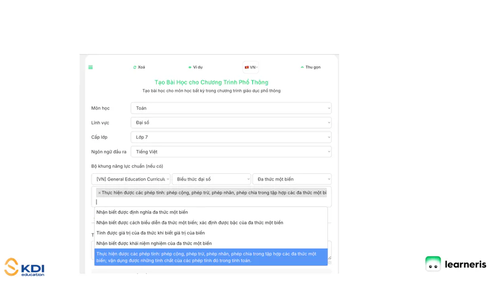Click the KDI education logo
The width and height of the screenshot is (502, 282).
pyautogui.click(x=25, y=267)
